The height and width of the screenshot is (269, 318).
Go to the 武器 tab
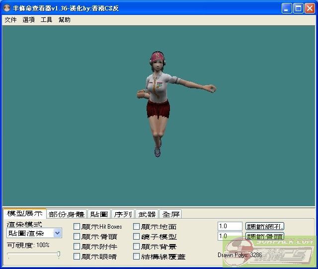click(x=147, y=214)
